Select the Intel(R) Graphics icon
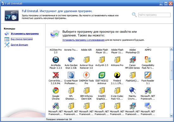 [102, 90]
